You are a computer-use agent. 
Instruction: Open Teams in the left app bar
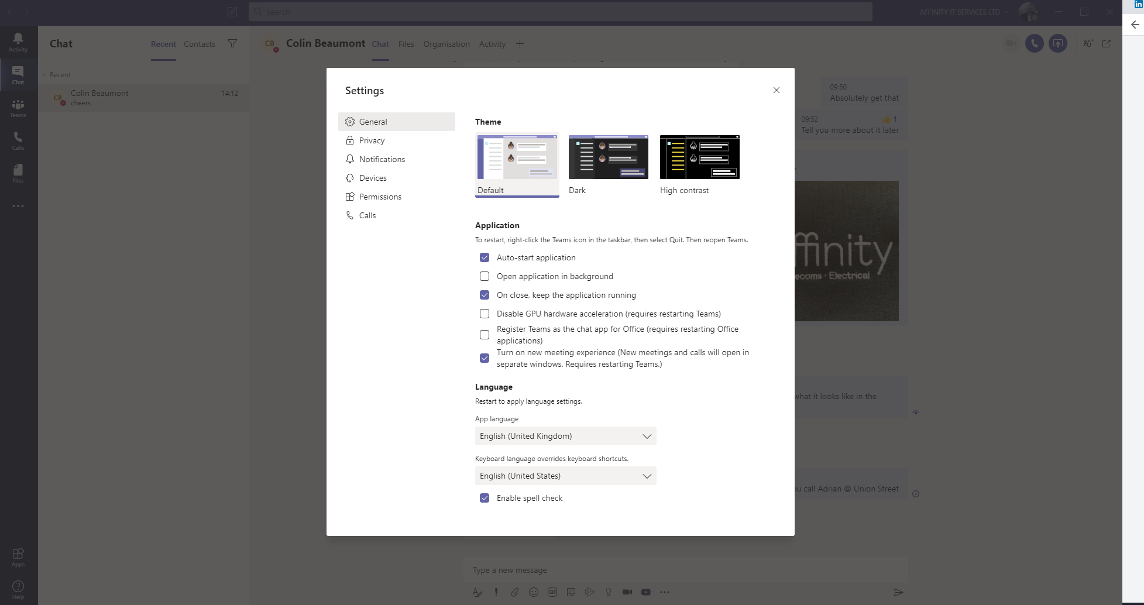click(18, 108)
